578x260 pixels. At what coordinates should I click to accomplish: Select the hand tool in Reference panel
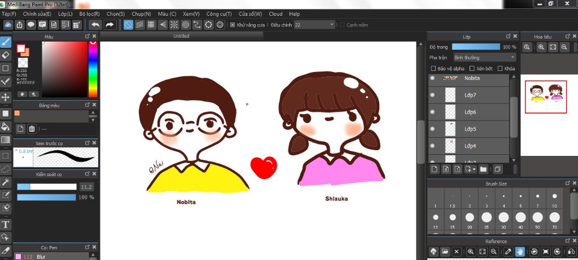click(x=520, y=252)
